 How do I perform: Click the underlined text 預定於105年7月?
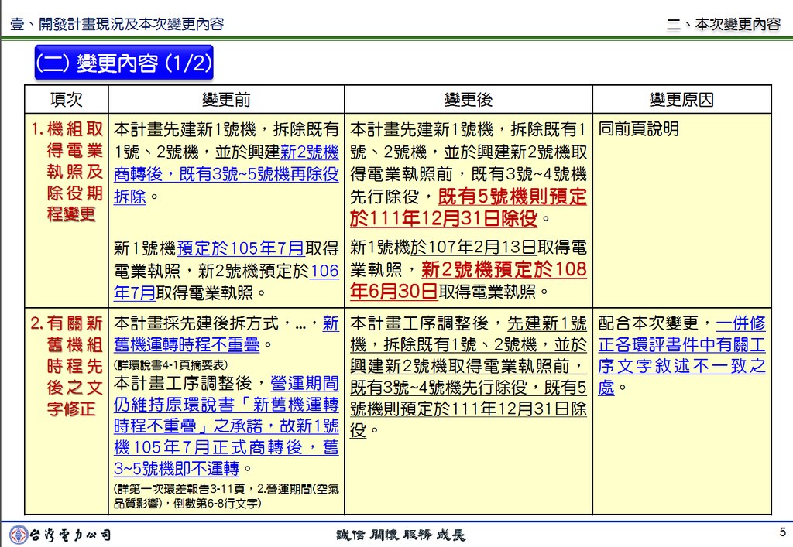coord(241,248)
